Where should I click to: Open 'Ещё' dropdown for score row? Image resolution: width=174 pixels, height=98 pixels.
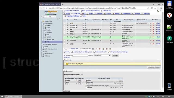158,44
